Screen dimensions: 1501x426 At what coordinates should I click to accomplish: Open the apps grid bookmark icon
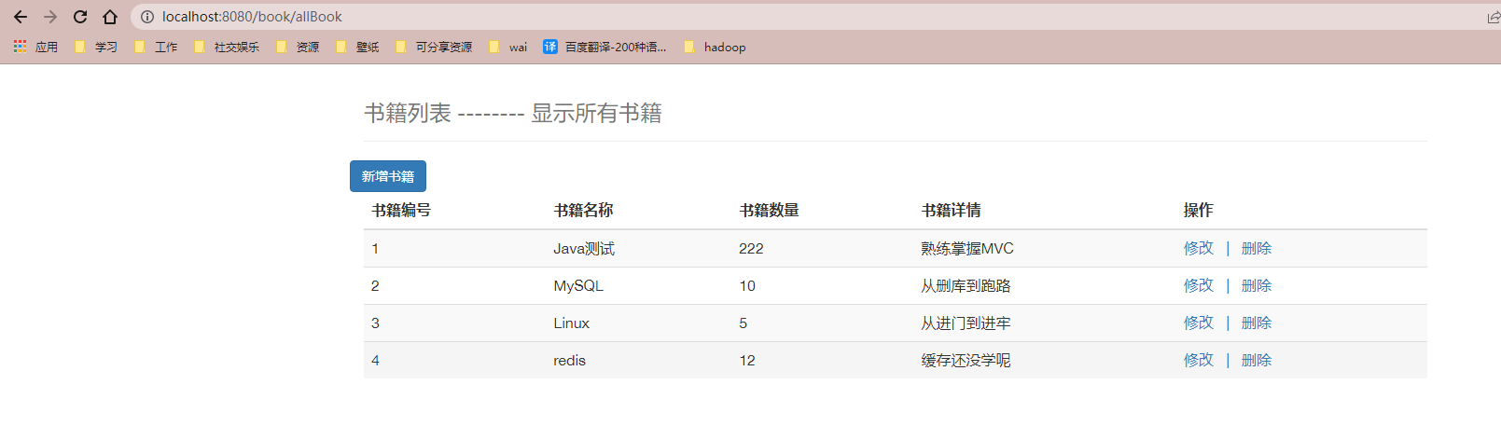pos(20,47)
